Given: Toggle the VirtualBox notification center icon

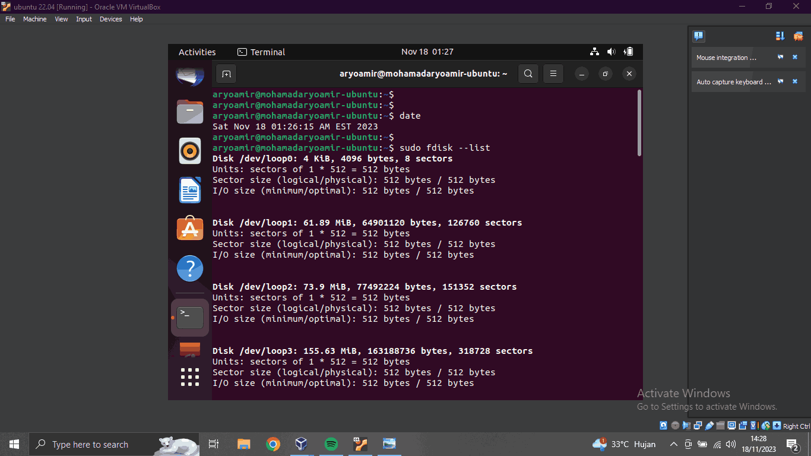Looking at the screenshot, I should click(x=699, y=36).
